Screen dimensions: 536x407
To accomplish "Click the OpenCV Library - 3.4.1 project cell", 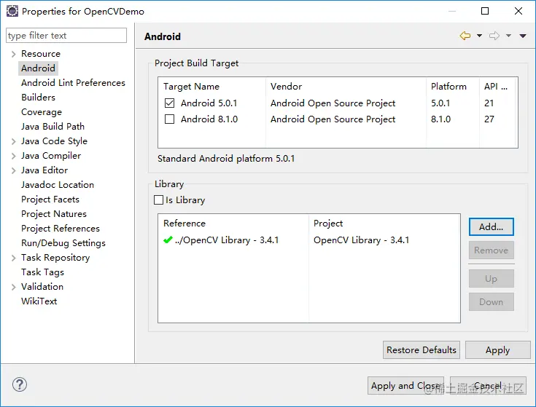I will tap(361, 240).
